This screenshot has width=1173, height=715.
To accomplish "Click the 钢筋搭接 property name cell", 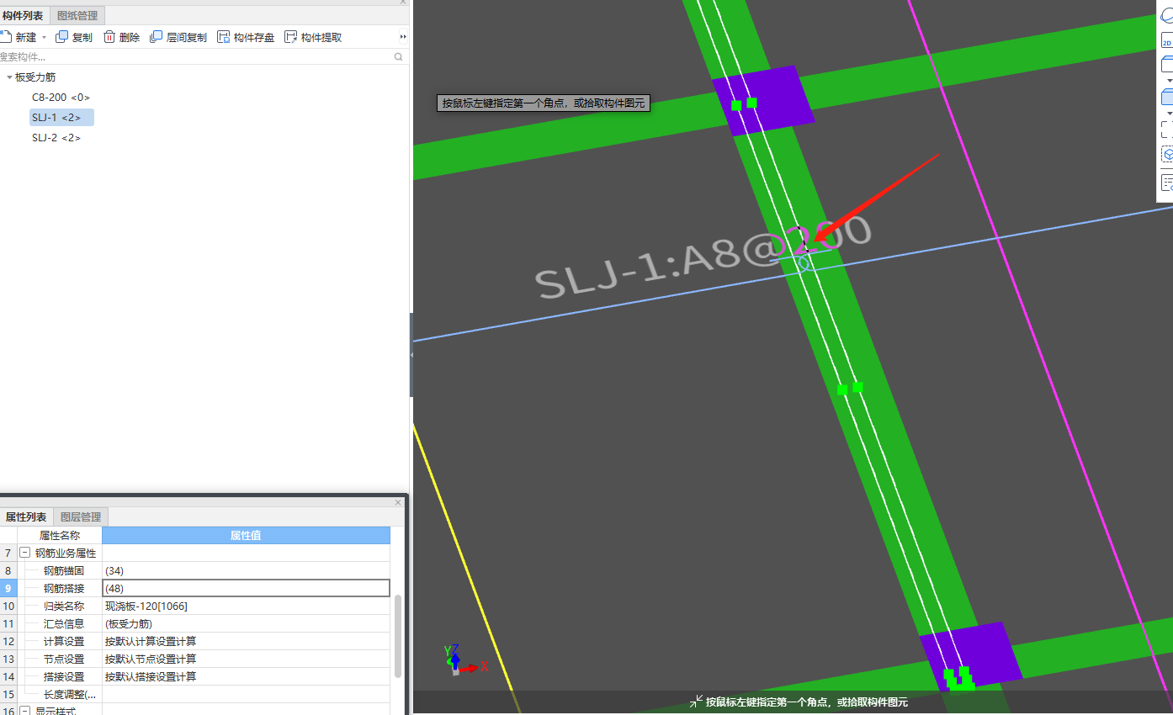I will pos(64,588).
